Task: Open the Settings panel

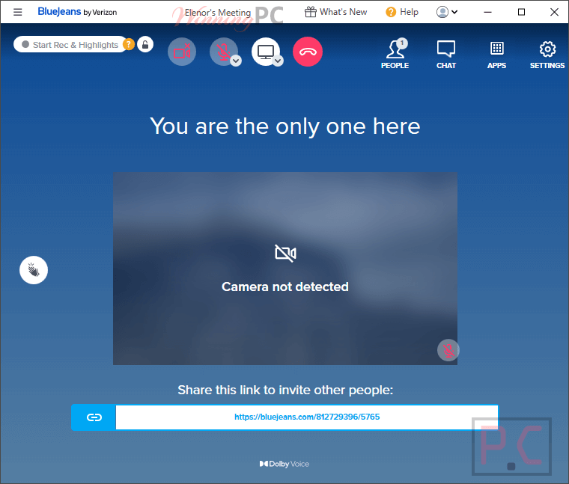Action: click(x=547, y=55)
